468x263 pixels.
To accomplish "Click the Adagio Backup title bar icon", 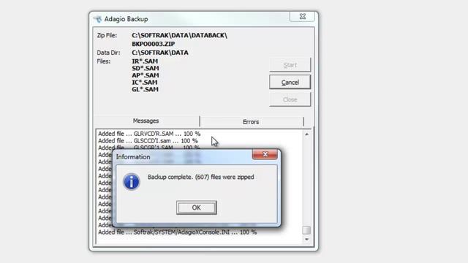I will pos(97,19).
